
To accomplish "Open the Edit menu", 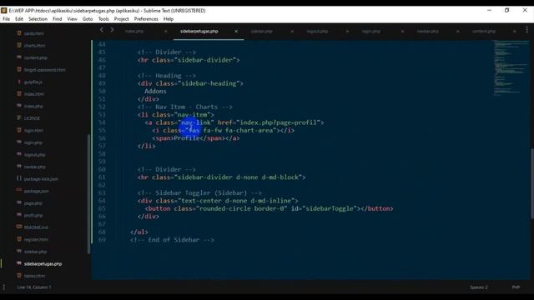I will 19,19.
